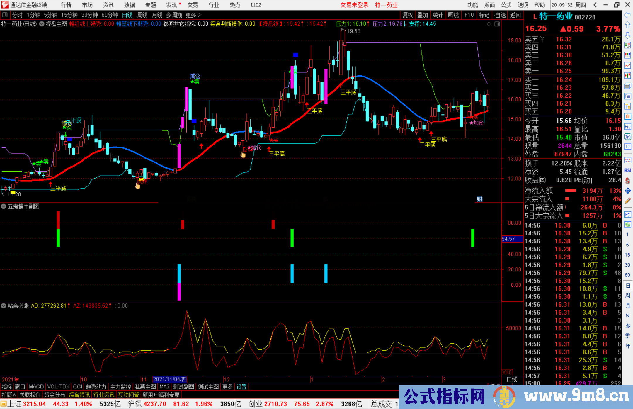Toggle the 五鬼擒牛副图 panel round button
The image size is (633, 409).
coord(4,206)
